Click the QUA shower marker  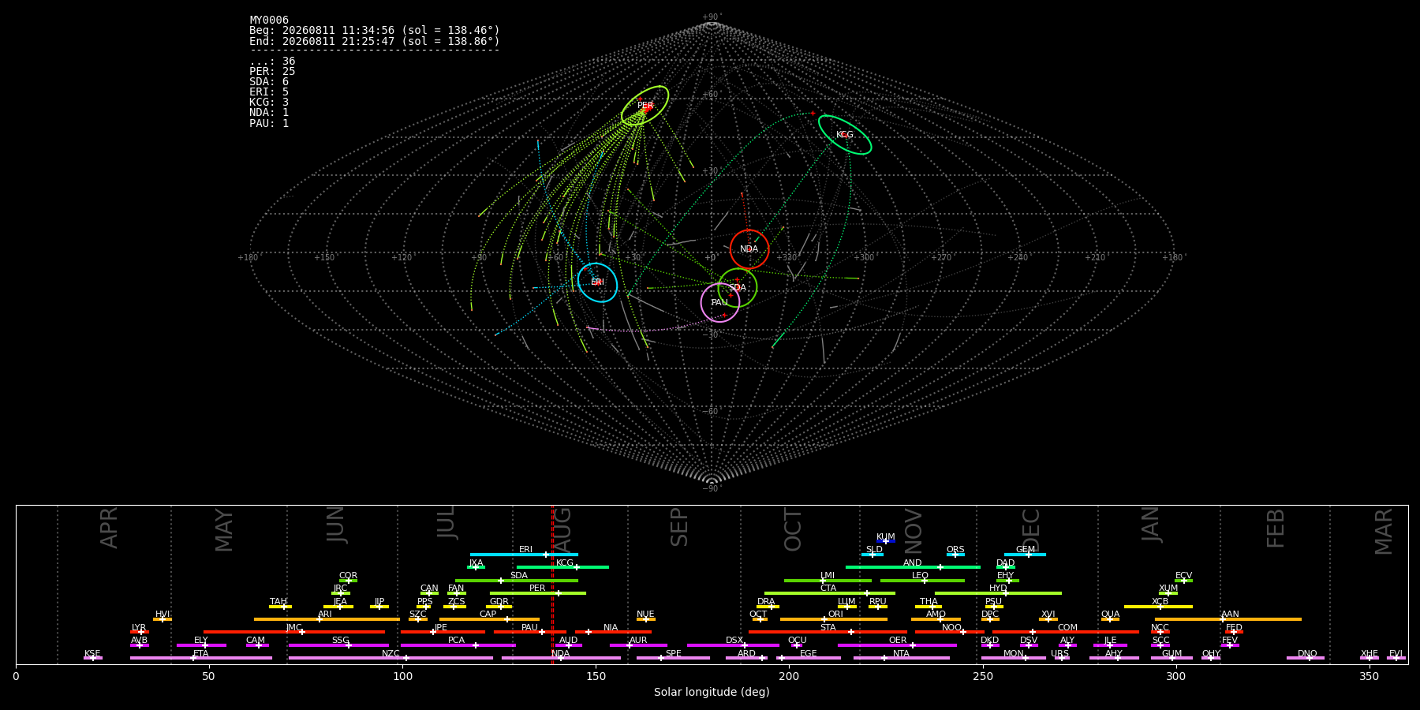click(x=1110, y=619)
